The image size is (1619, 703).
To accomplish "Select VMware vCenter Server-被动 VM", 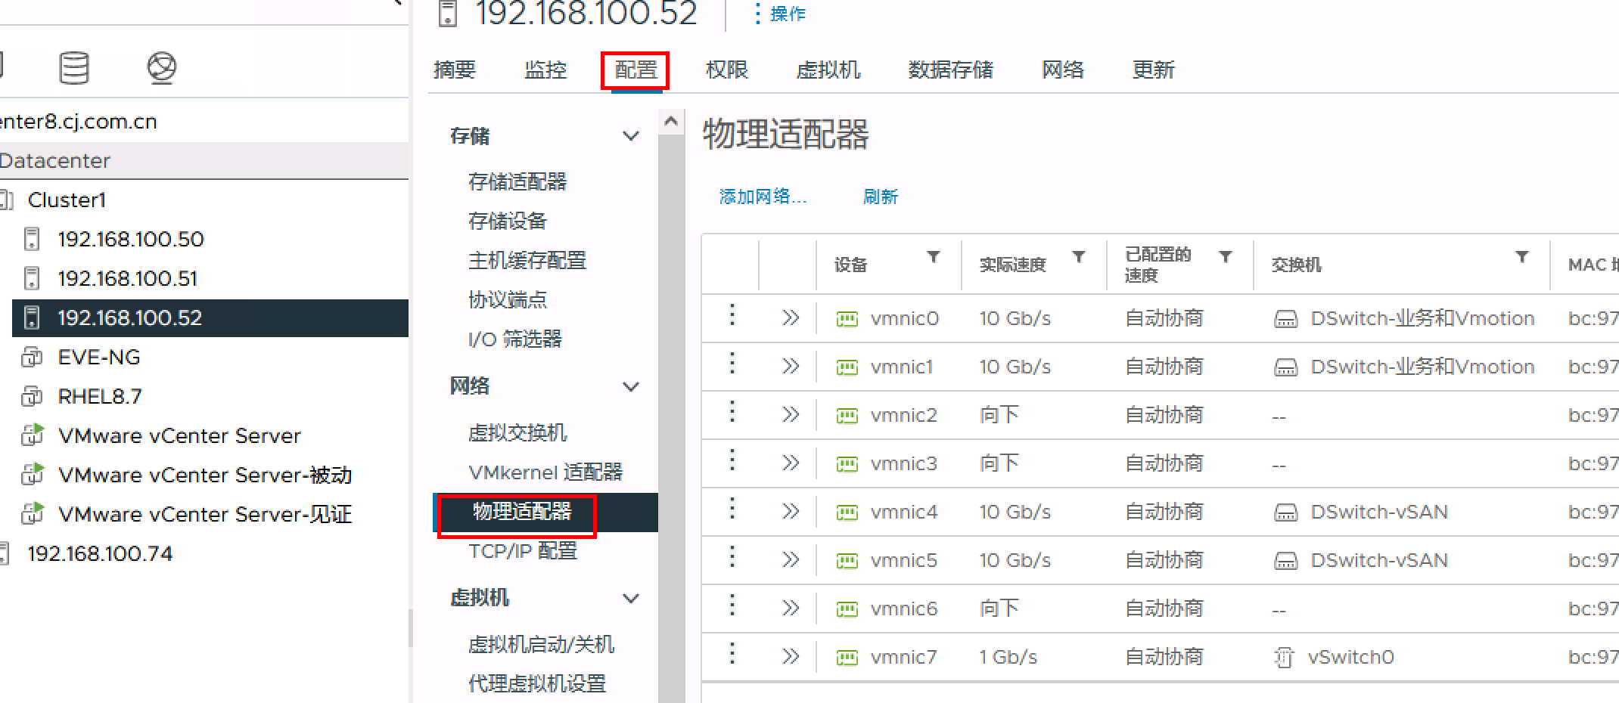I will pos(205,475).
